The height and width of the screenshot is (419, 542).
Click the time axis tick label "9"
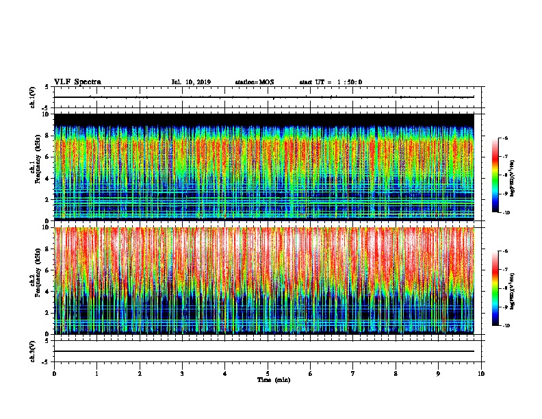[438, 374]
